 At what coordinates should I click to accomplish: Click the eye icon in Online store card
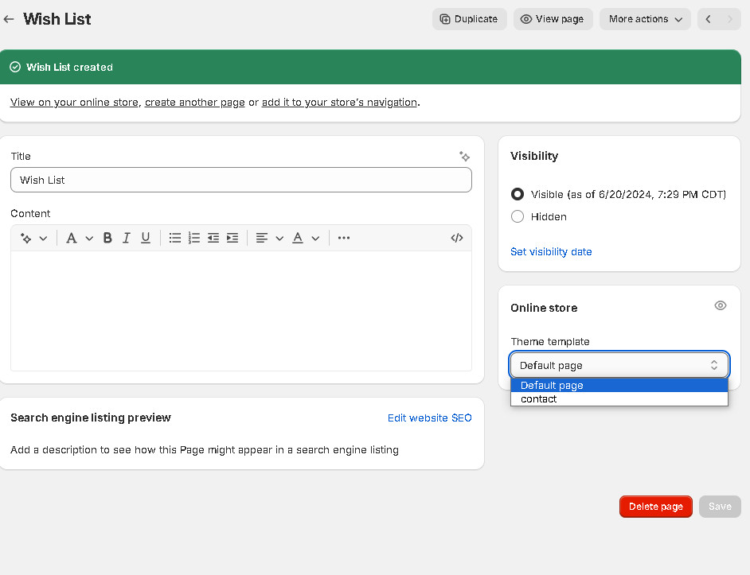click(721, 305)
